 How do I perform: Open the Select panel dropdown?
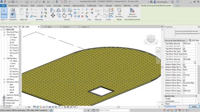[x=4, y=20]
